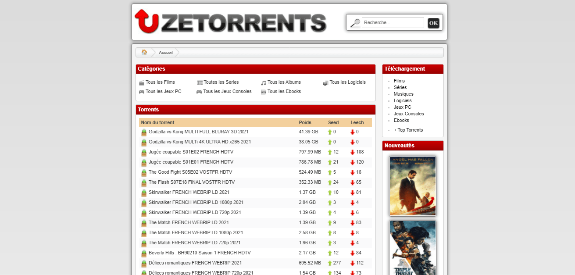Open Godzilla vs Kong MULTi 4K ULTRA HD torrent

[200, 142]
